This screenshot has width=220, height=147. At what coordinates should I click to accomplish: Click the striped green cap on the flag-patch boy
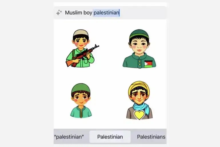click(139, 34)
